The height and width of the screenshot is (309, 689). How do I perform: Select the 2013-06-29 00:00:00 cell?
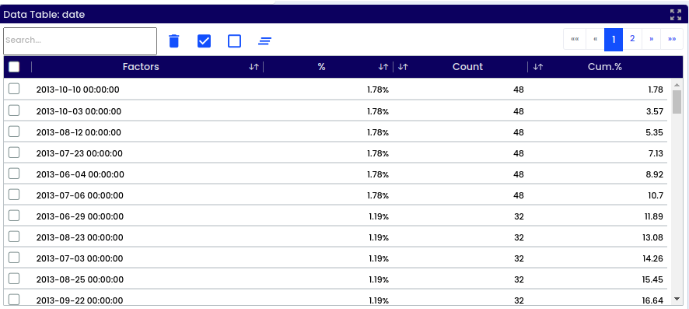79,216
